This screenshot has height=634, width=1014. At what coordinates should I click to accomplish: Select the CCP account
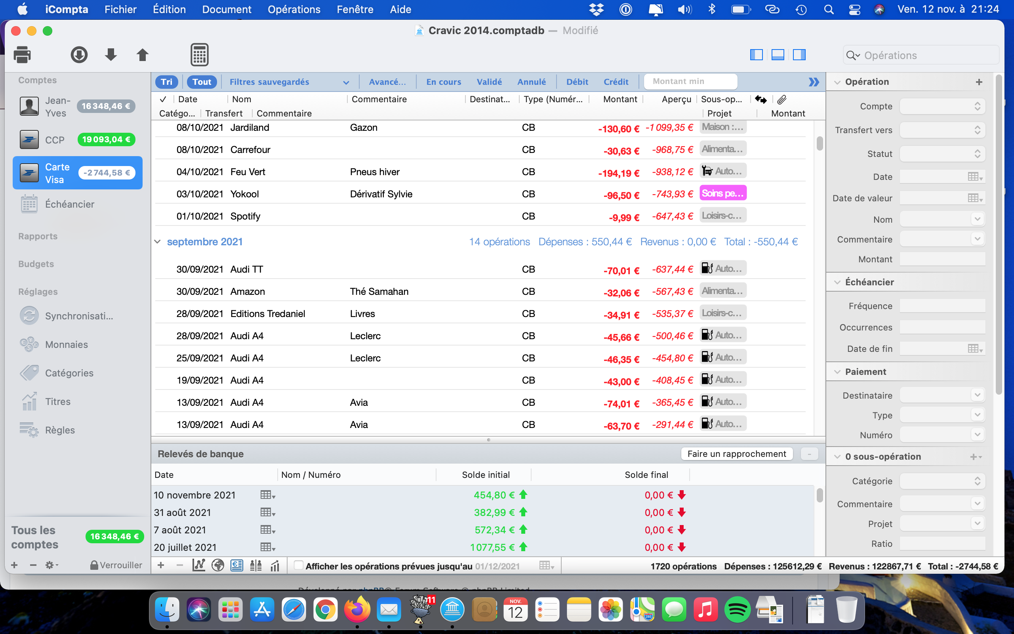point(78,139)
